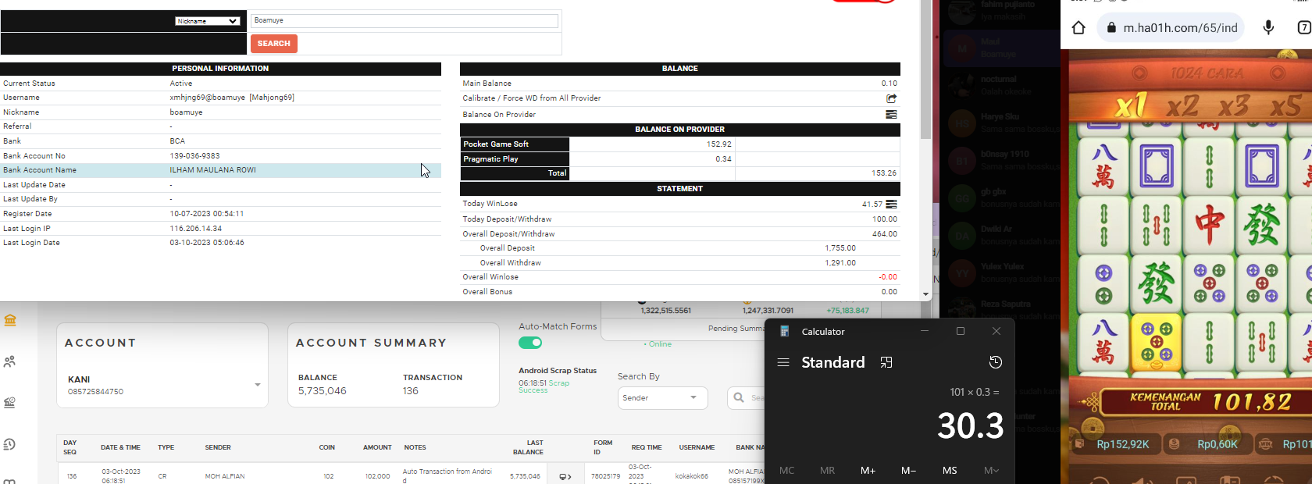Click the SEARCH button

tap(274, 44)
